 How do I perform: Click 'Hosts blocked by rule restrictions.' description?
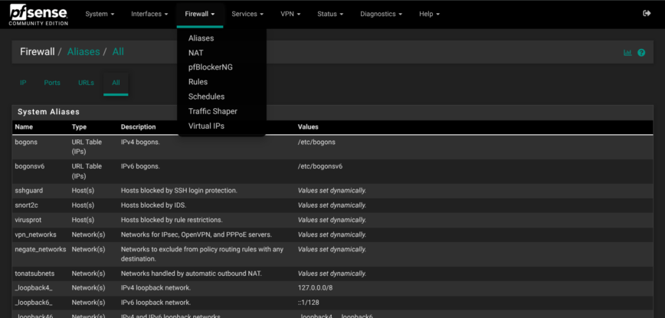click(x=172, y=220)
